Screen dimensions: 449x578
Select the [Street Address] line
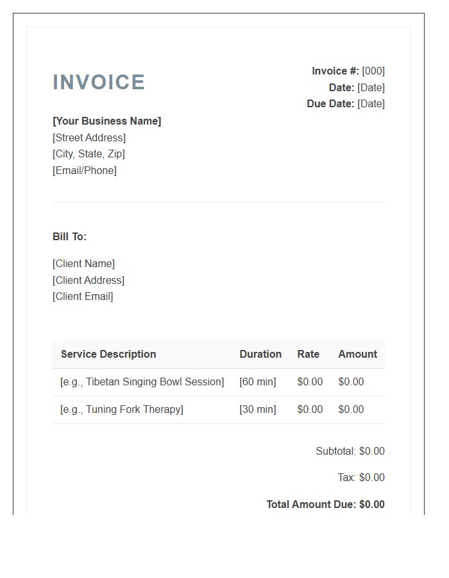coord(89,137)
